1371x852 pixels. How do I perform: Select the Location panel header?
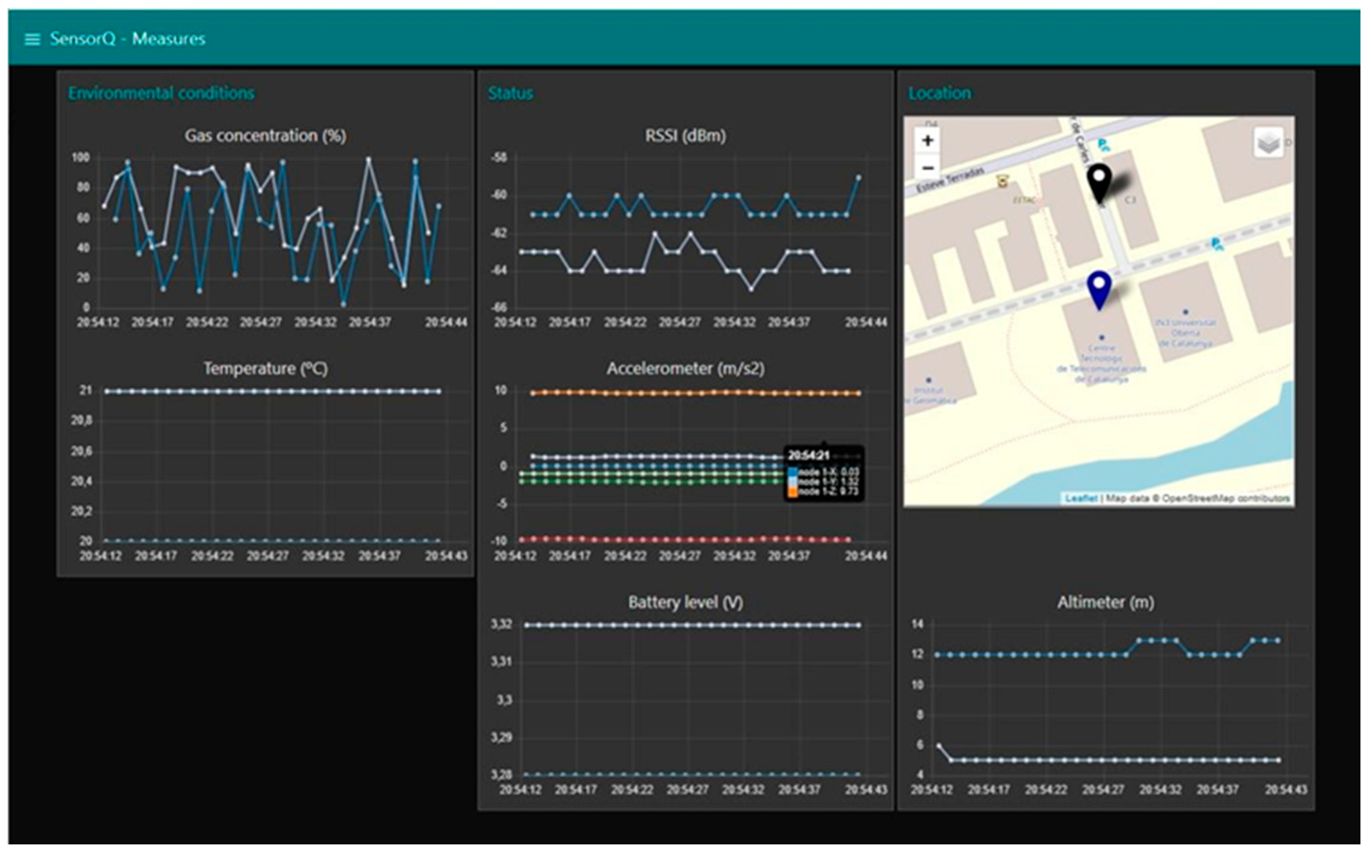939,93
